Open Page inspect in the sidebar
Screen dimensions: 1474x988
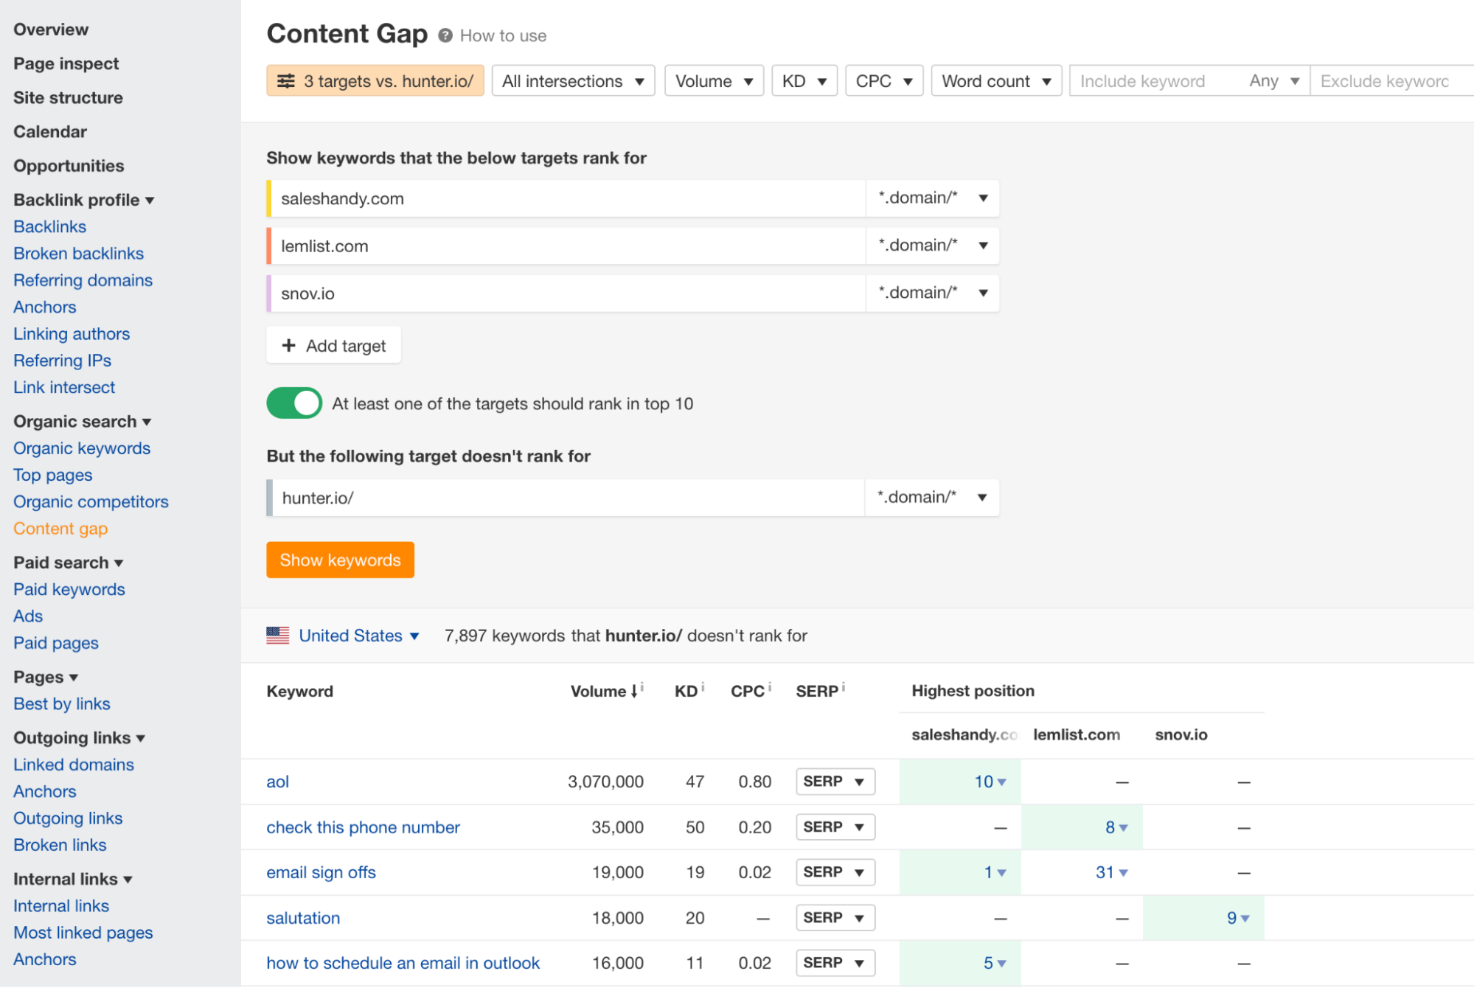click(66, 63)
